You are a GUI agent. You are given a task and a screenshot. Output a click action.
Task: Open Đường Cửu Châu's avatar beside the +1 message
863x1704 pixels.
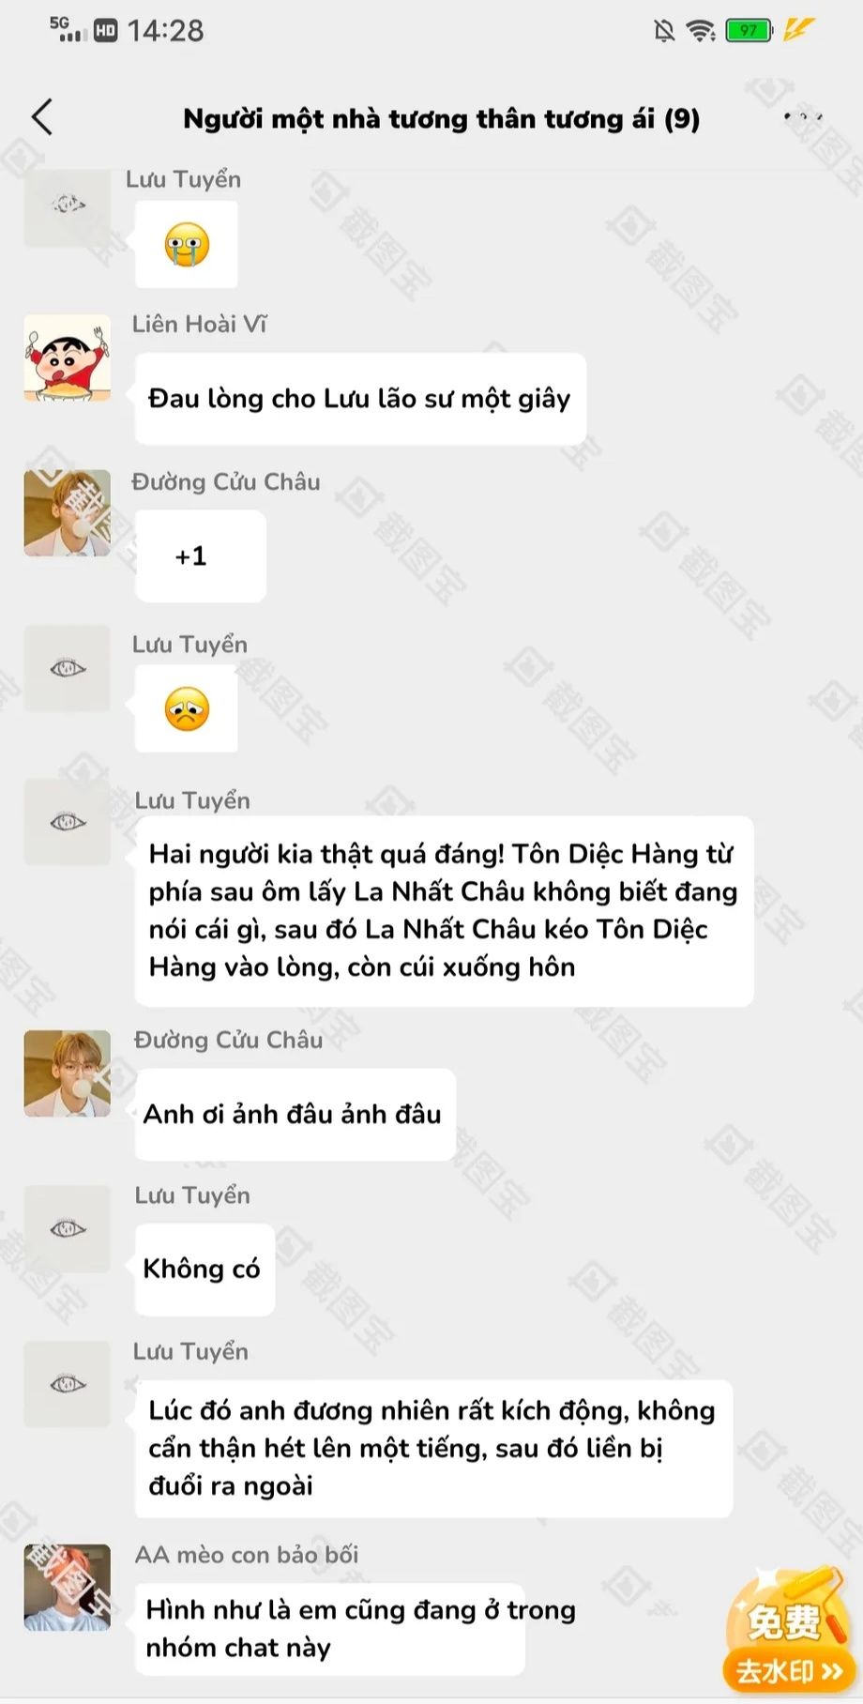(x=68, y=513)
